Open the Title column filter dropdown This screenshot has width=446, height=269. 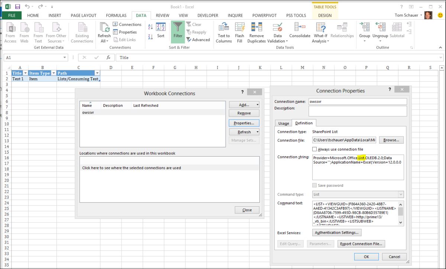(25, 73)
